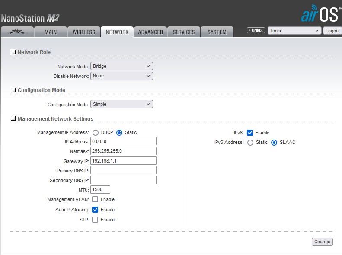This screenshot has height=255, width=342.
Task: Click the Netmask input field
Action: click(x=124, y=151)
